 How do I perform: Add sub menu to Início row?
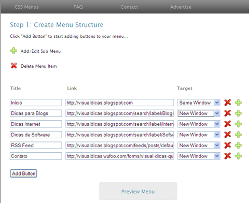click(x=238, y=103)
